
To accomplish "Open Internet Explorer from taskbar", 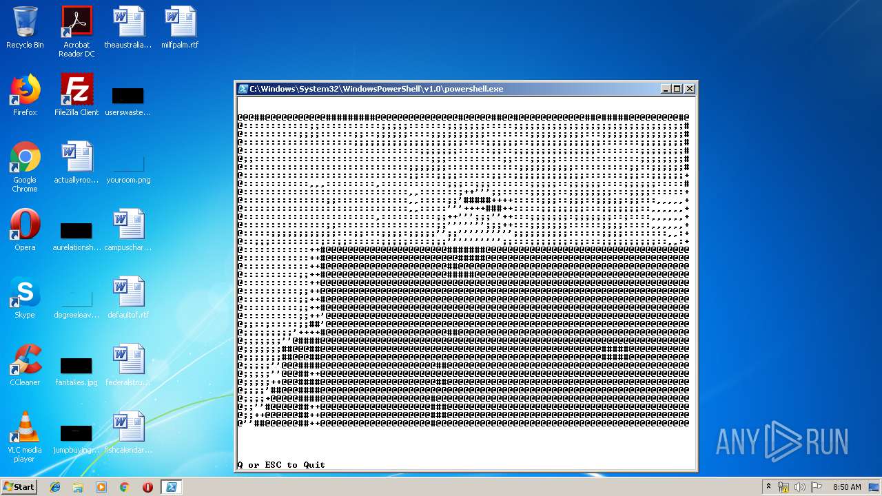I will coord(55,487).
